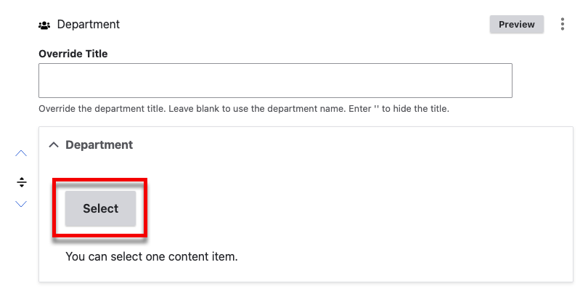Choose a department content item via Select
This screenshot has height=294, width=588.
point(100,208)
